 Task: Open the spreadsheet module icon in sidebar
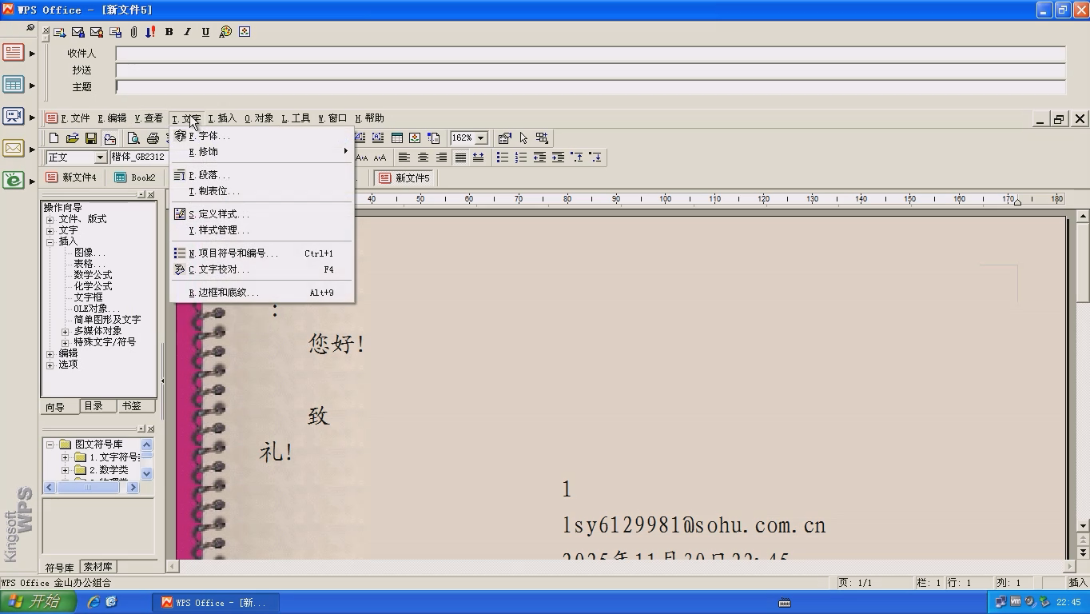click(x=14, y=85)
